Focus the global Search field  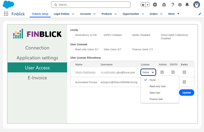(91, 5)
